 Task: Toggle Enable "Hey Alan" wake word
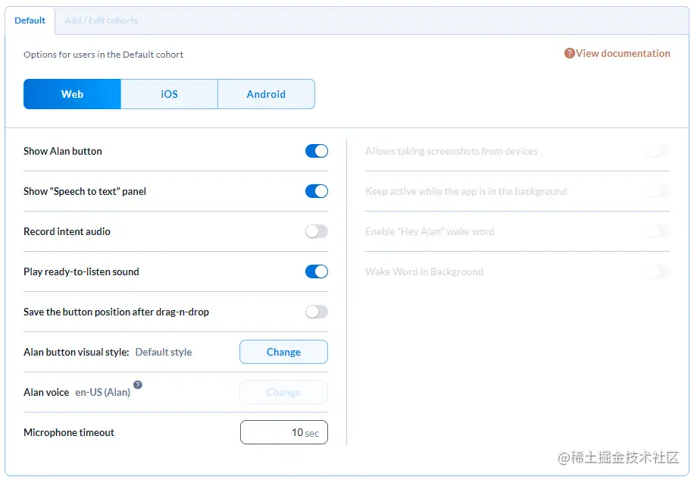(x=658, y=231)
